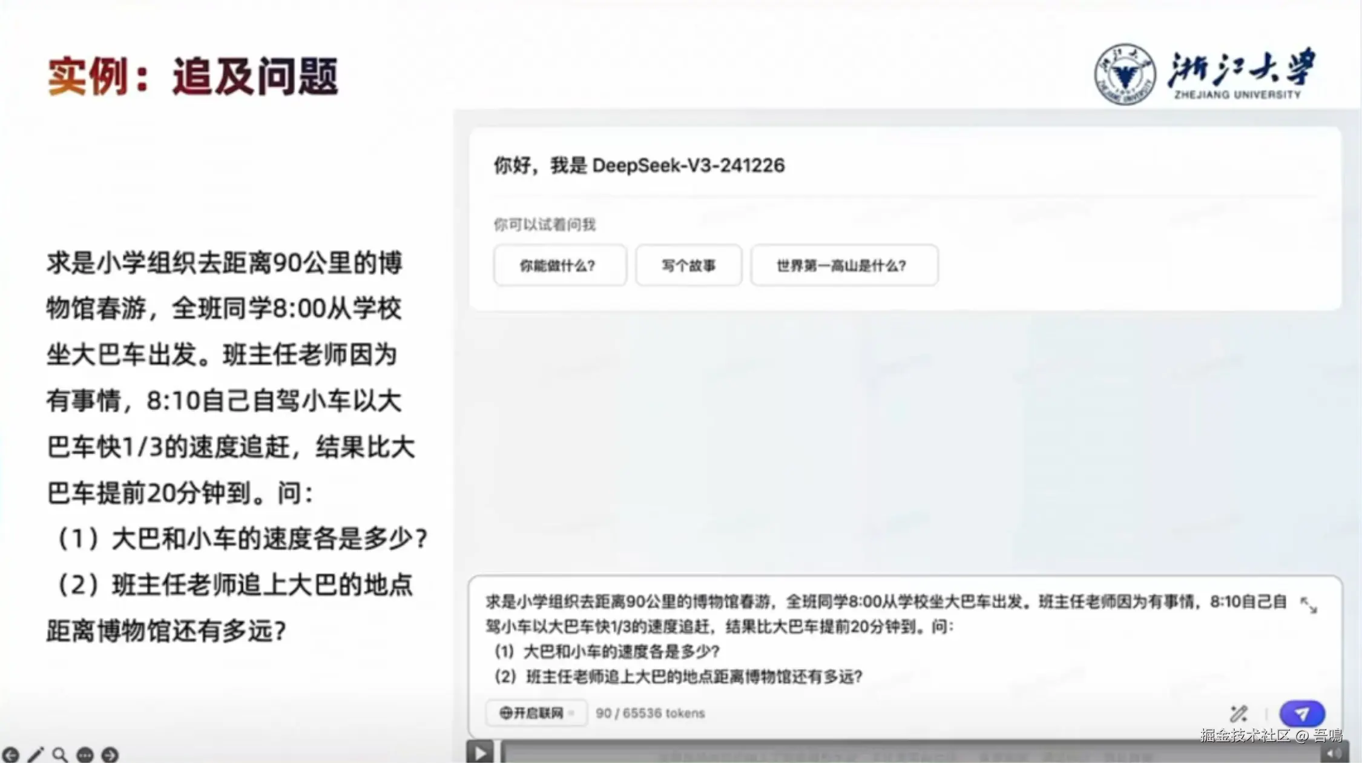Expand the chat input box
The width and height of the screenshot is (1362, 763).
(x=1308, y=604)
